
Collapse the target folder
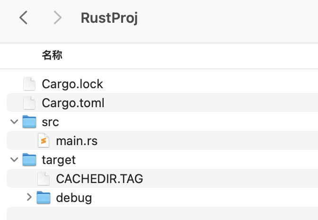(x=14, y=160)
